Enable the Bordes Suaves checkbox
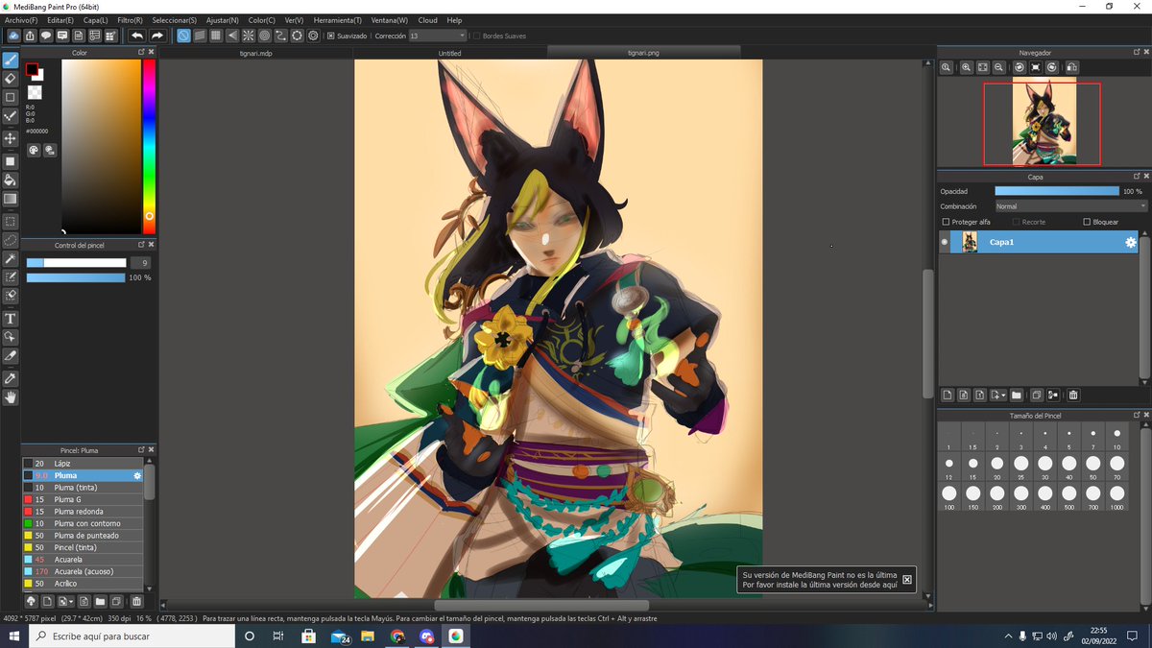1152x648 pixels. (476, 36)
